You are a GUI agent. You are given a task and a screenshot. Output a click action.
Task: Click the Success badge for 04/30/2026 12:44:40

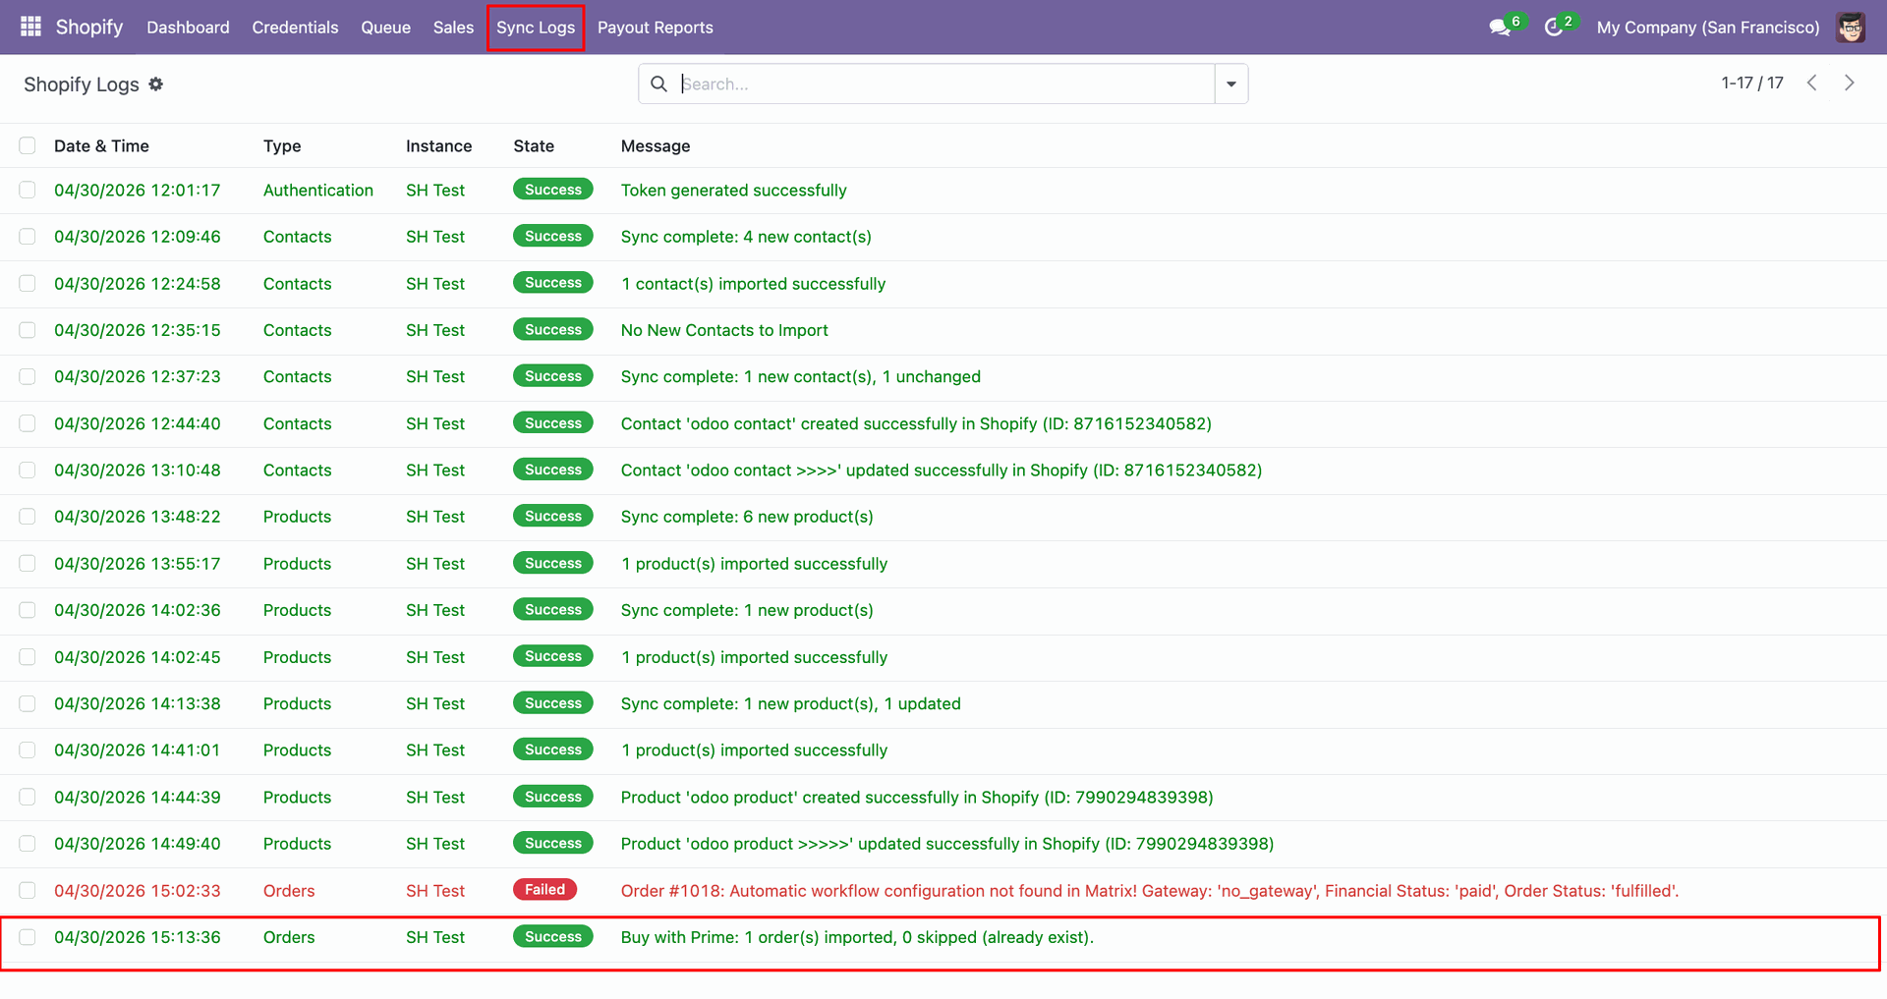click(x=553, y=423)
